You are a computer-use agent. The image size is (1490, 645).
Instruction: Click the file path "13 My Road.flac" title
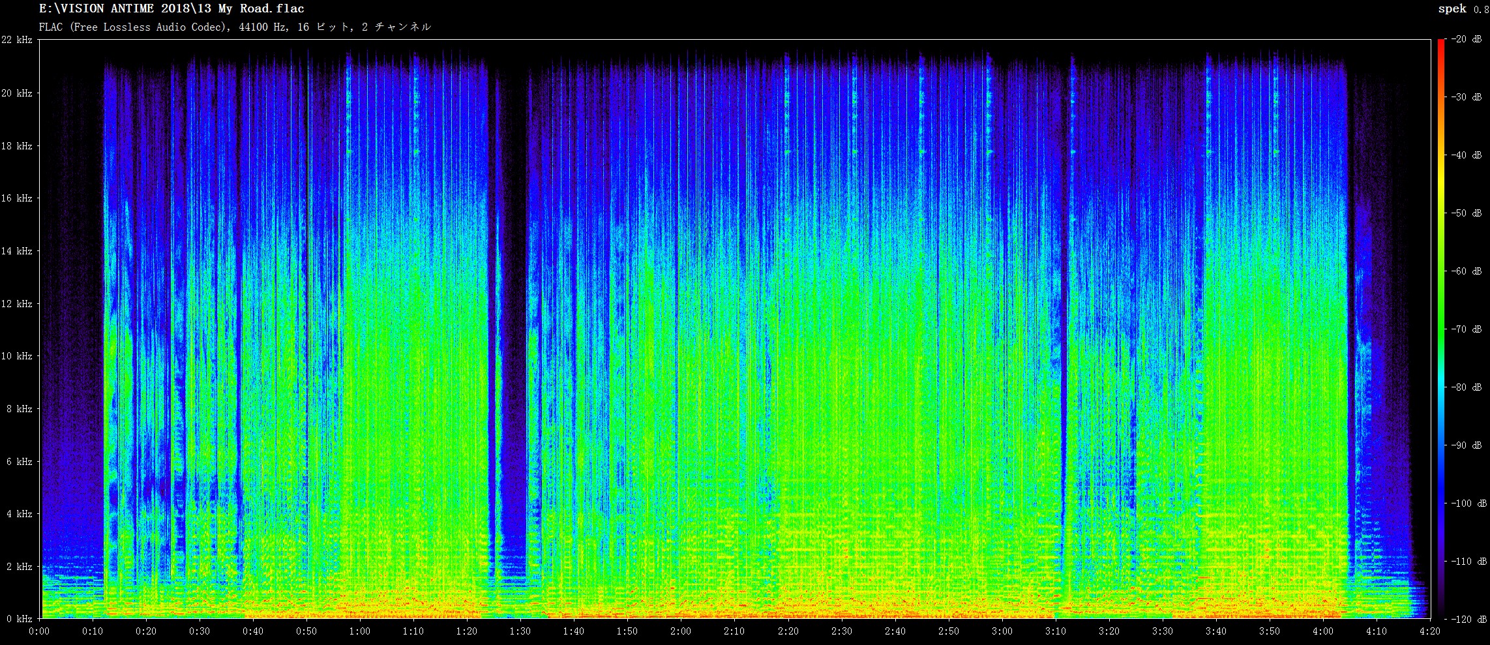(171, 8)
